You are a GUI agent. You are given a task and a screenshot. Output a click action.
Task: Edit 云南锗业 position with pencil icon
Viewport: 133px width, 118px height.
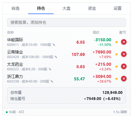tap(56, 57)
